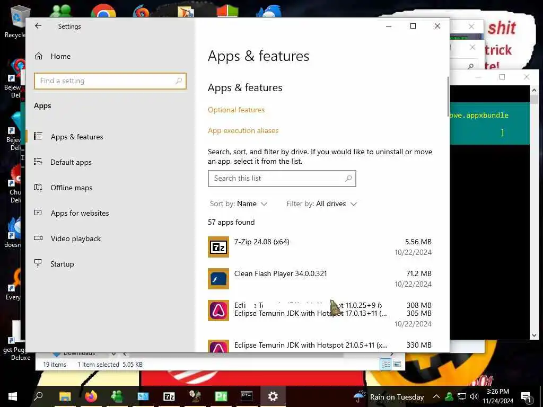Screen dimensions: 543x407
Task: Launch Firefox from the taskbar
Action: click(x=91, y=396)
